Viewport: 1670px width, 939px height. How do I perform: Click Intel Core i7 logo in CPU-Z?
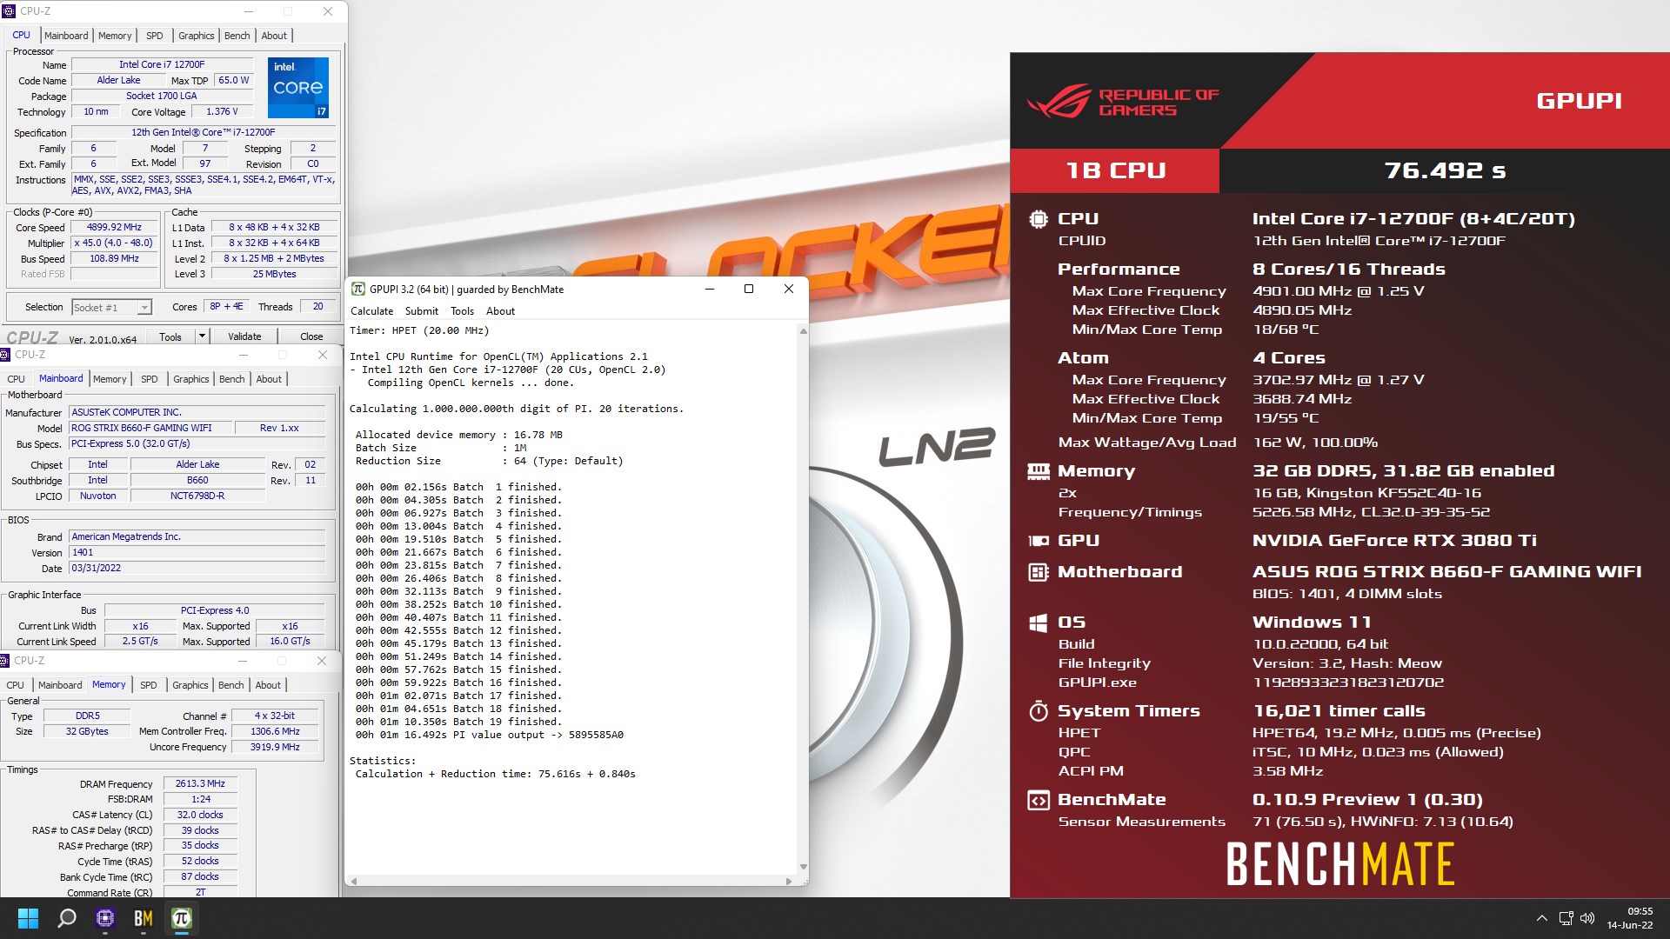tap(298, 87)
